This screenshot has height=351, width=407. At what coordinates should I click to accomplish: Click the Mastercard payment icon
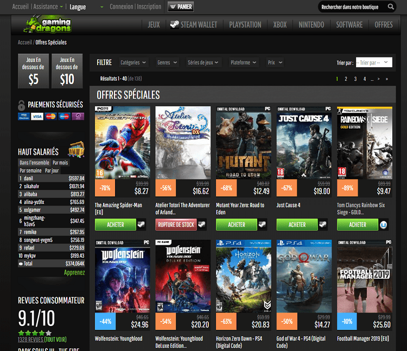(x=51, y=117)
